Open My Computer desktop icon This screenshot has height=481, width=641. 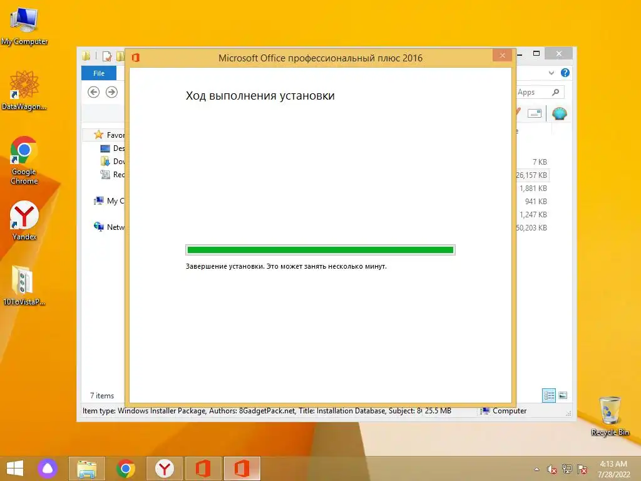(24, 26)
